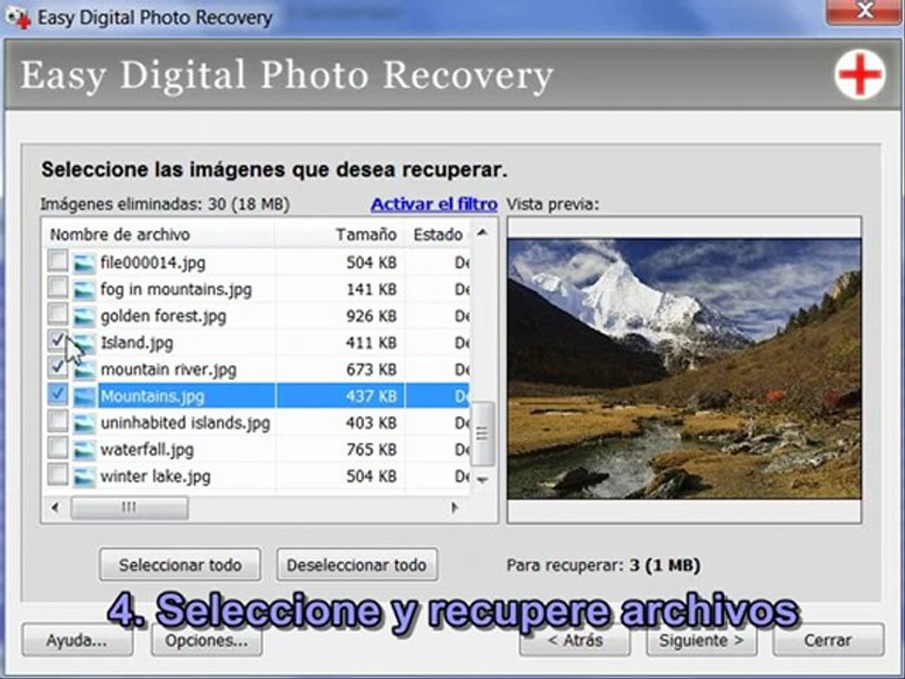Image resolution: width=905 pixels, height=679 pixels.
Task: Click the Deseleccionar todo button
Action: pos(356,565)
